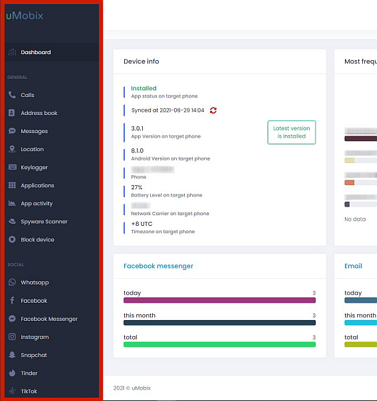Click the blurred phone number value

[153, 169]
